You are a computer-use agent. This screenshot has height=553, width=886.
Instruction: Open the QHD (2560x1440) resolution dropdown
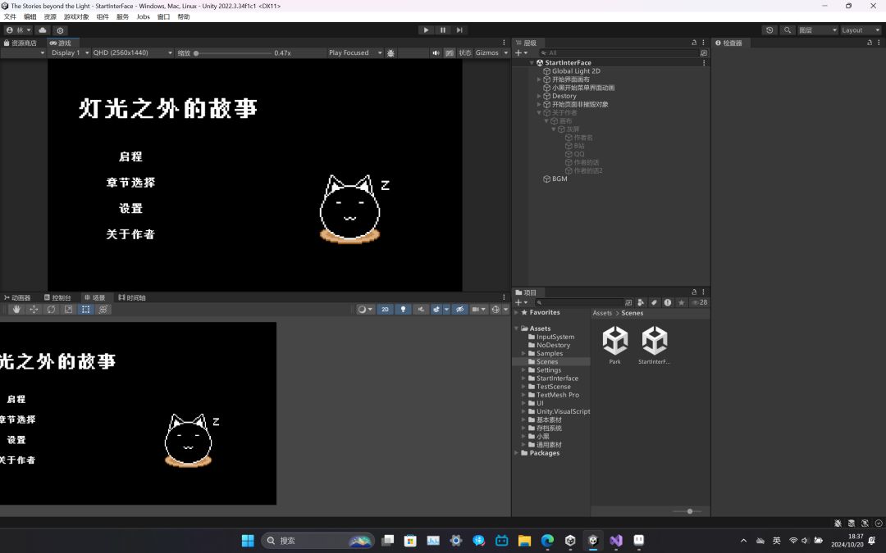tap(133, 52)
